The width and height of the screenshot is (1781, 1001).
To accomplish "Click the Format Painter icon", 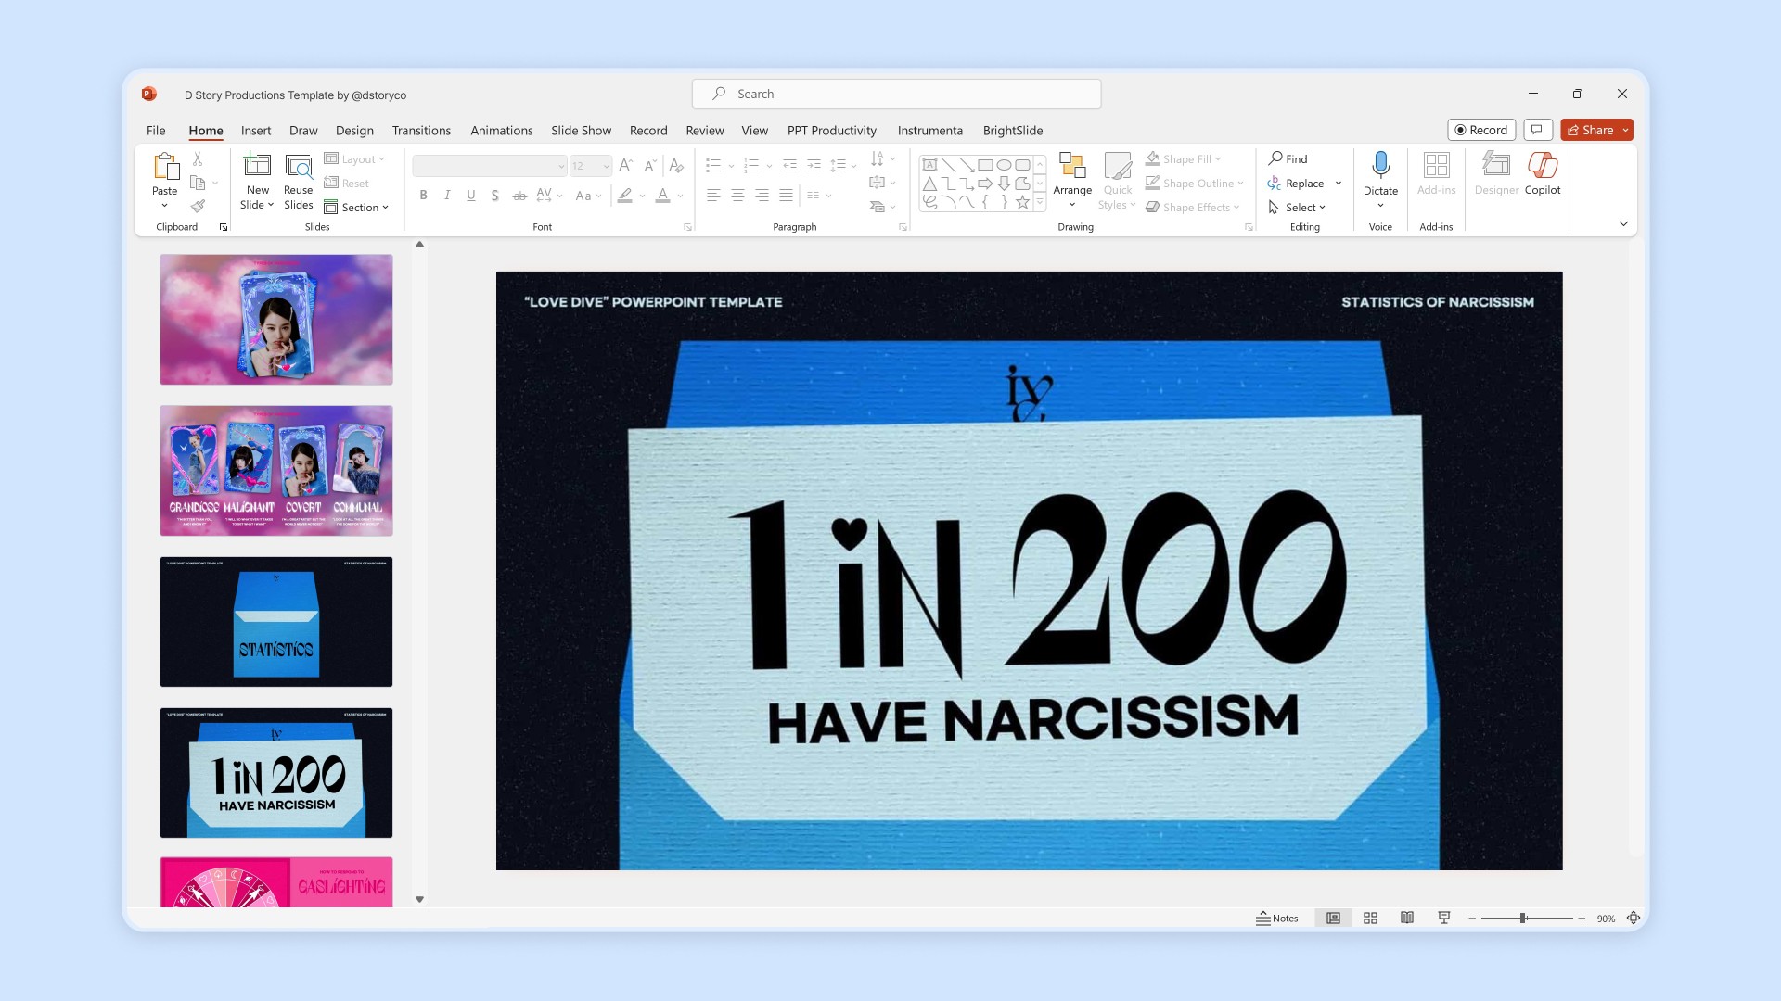I will click(x=198, y=206).
